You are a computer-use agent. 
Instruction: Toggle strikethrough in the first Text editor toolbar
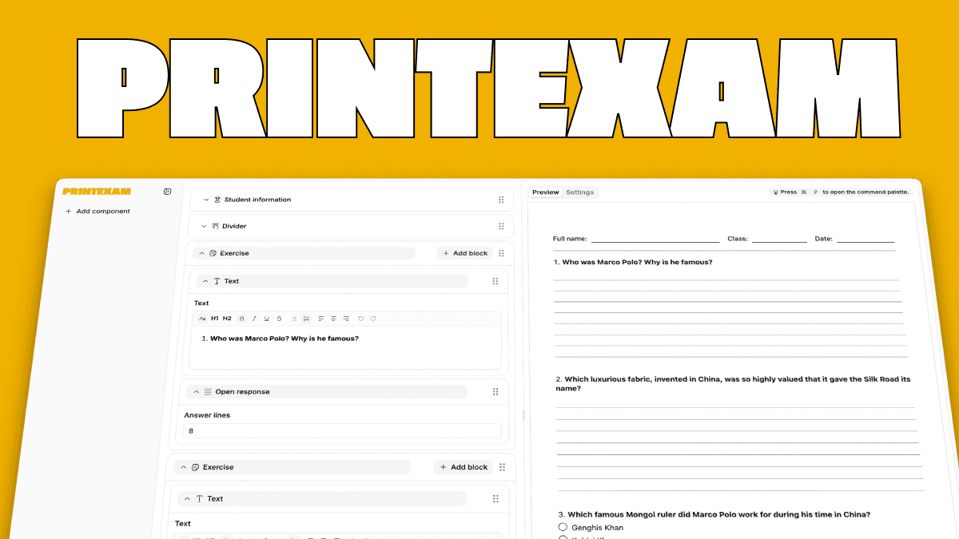279,319
